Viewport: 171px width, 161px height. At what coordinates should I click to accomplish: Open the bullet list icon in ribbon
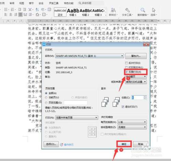6,10
